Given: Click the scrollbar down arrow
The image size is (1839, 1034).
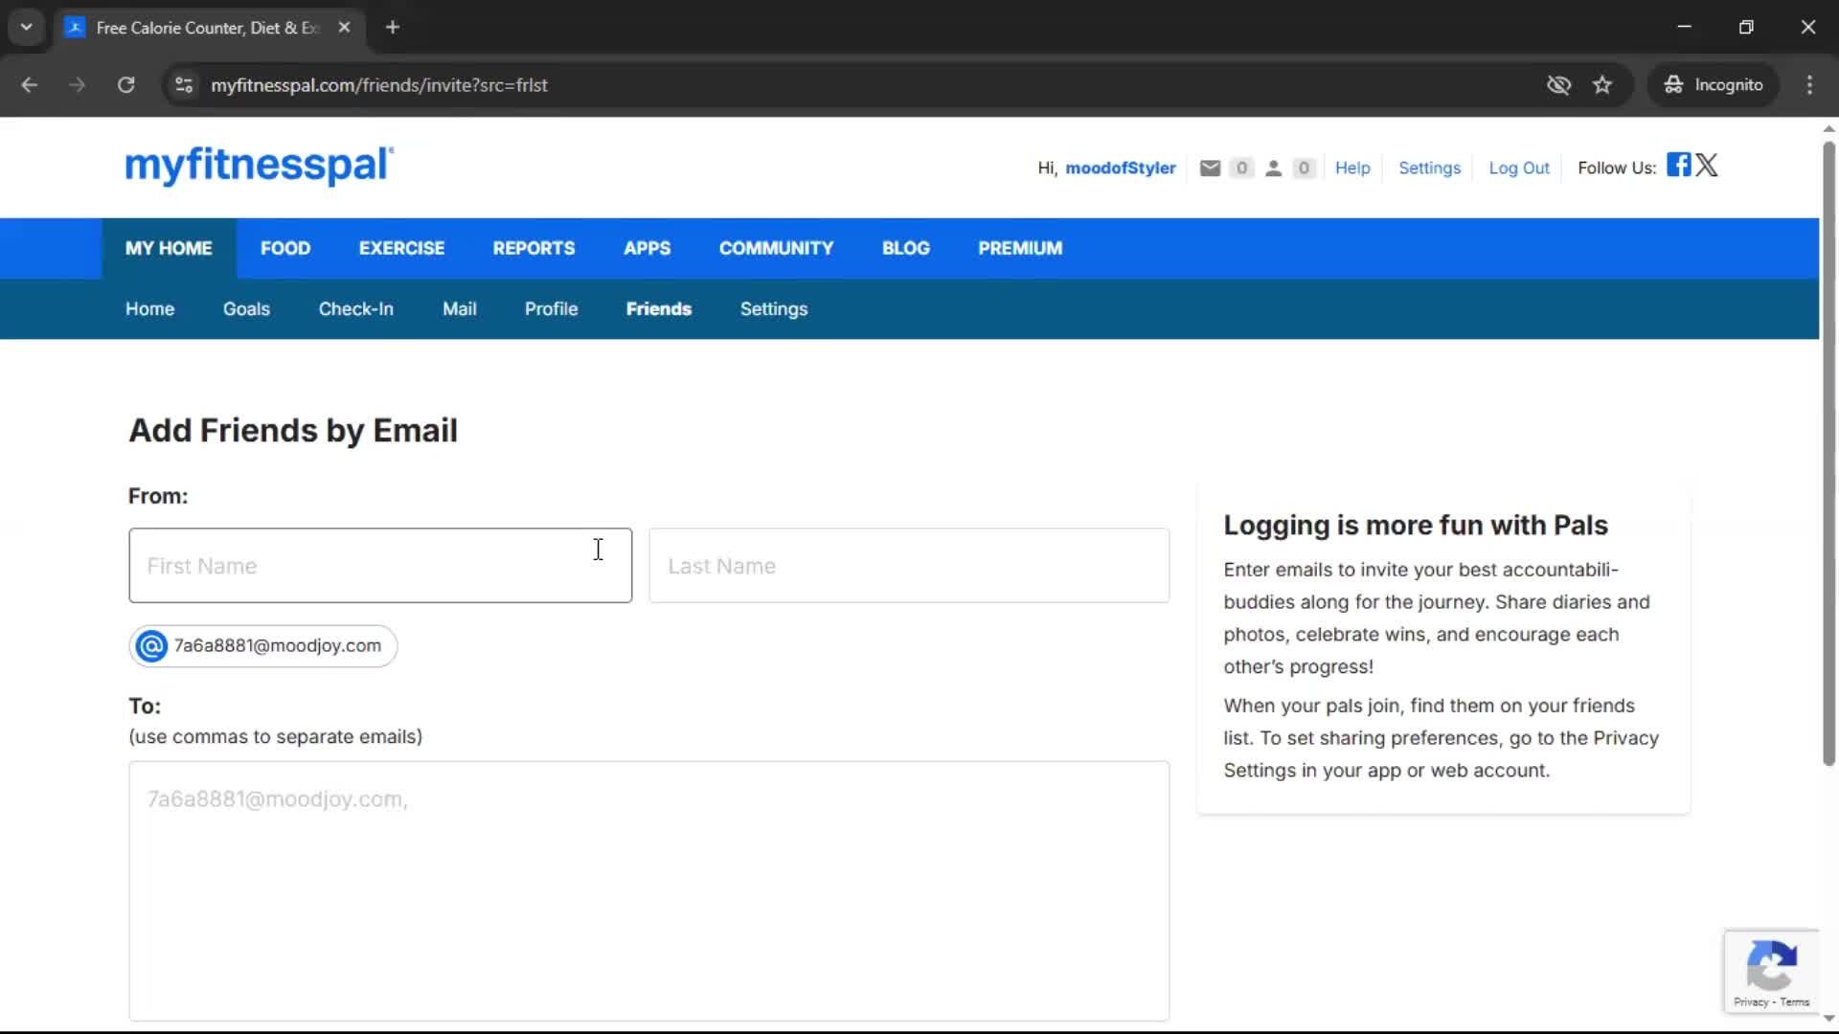Looking at the screenshot, I should [x=1828, y=1019].
